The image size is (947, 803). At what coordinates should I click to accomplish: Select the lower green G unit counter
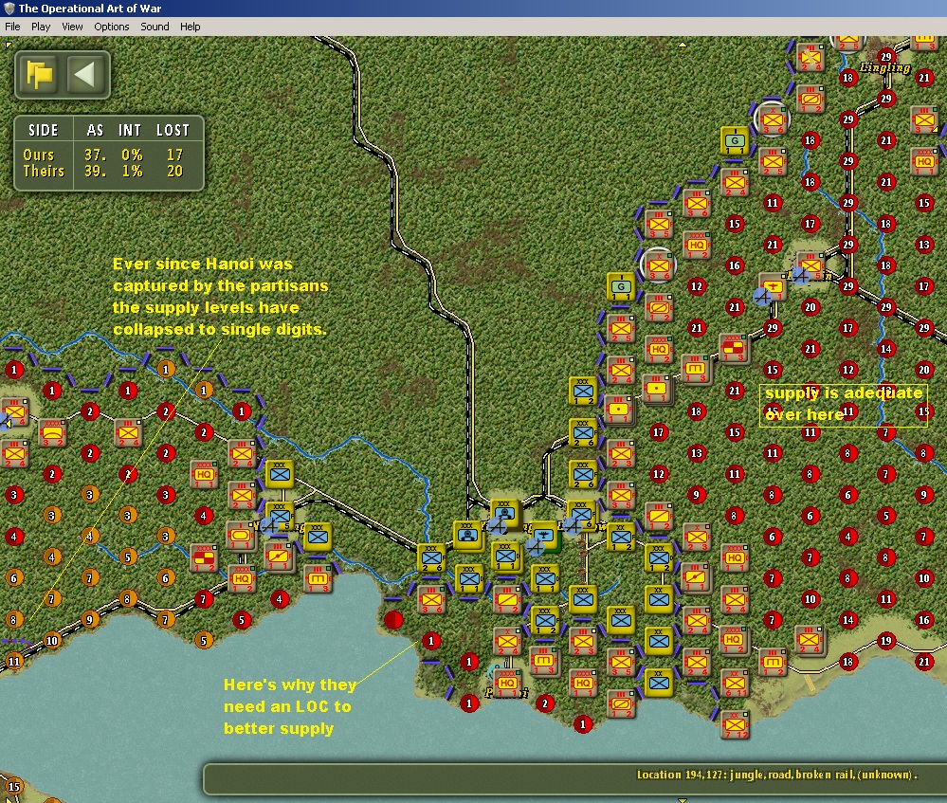621,286
